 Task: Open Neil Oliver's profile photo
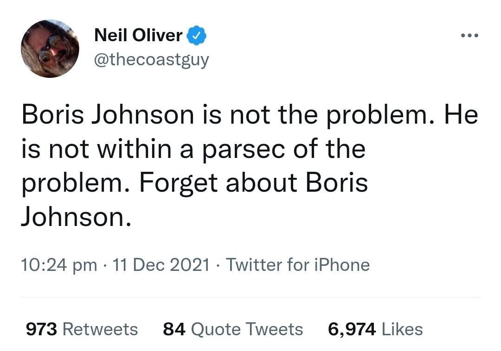coord(50,49)
